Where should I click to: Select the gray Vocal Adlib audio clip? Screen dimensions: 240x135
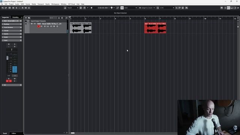[81, 28]
